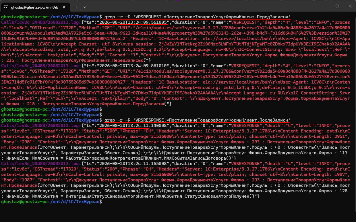Click the final empty prompt line
The image size is (356, 222).
pos(52,202)
